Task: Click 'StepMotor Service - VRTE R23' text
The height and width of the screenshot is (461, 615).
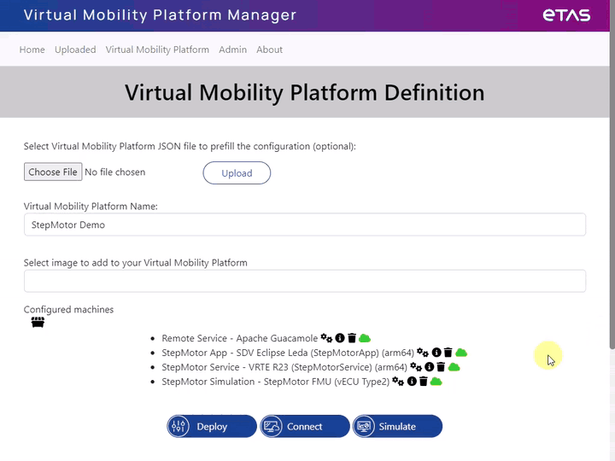Action: (x=225, y=367)
